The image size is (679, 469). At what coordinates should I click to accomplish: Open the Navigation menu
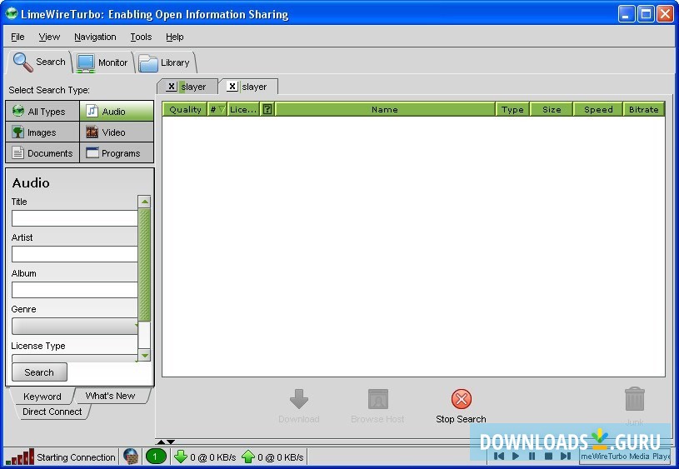pos(95,37)
